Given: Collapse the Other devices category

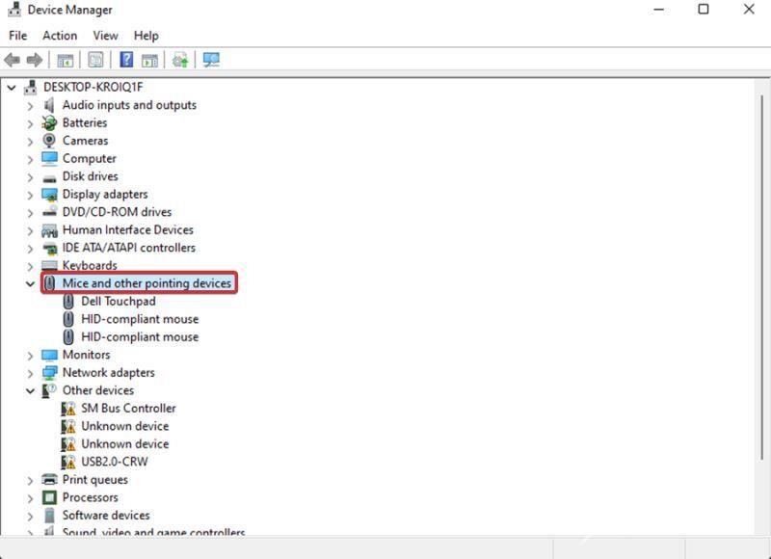Looking at the screenshot, I should pos(30,390).
